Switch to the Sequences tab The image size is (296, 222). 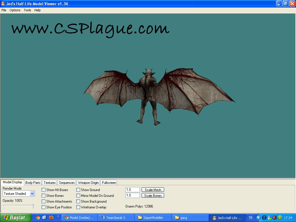[67, 183]
